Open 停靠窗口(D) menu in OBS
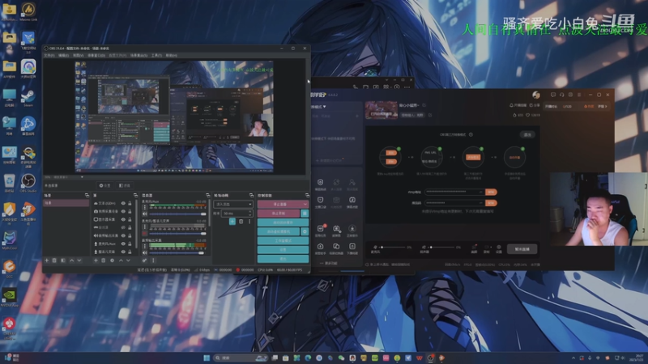The image size is (648, 364). [96, 55]
